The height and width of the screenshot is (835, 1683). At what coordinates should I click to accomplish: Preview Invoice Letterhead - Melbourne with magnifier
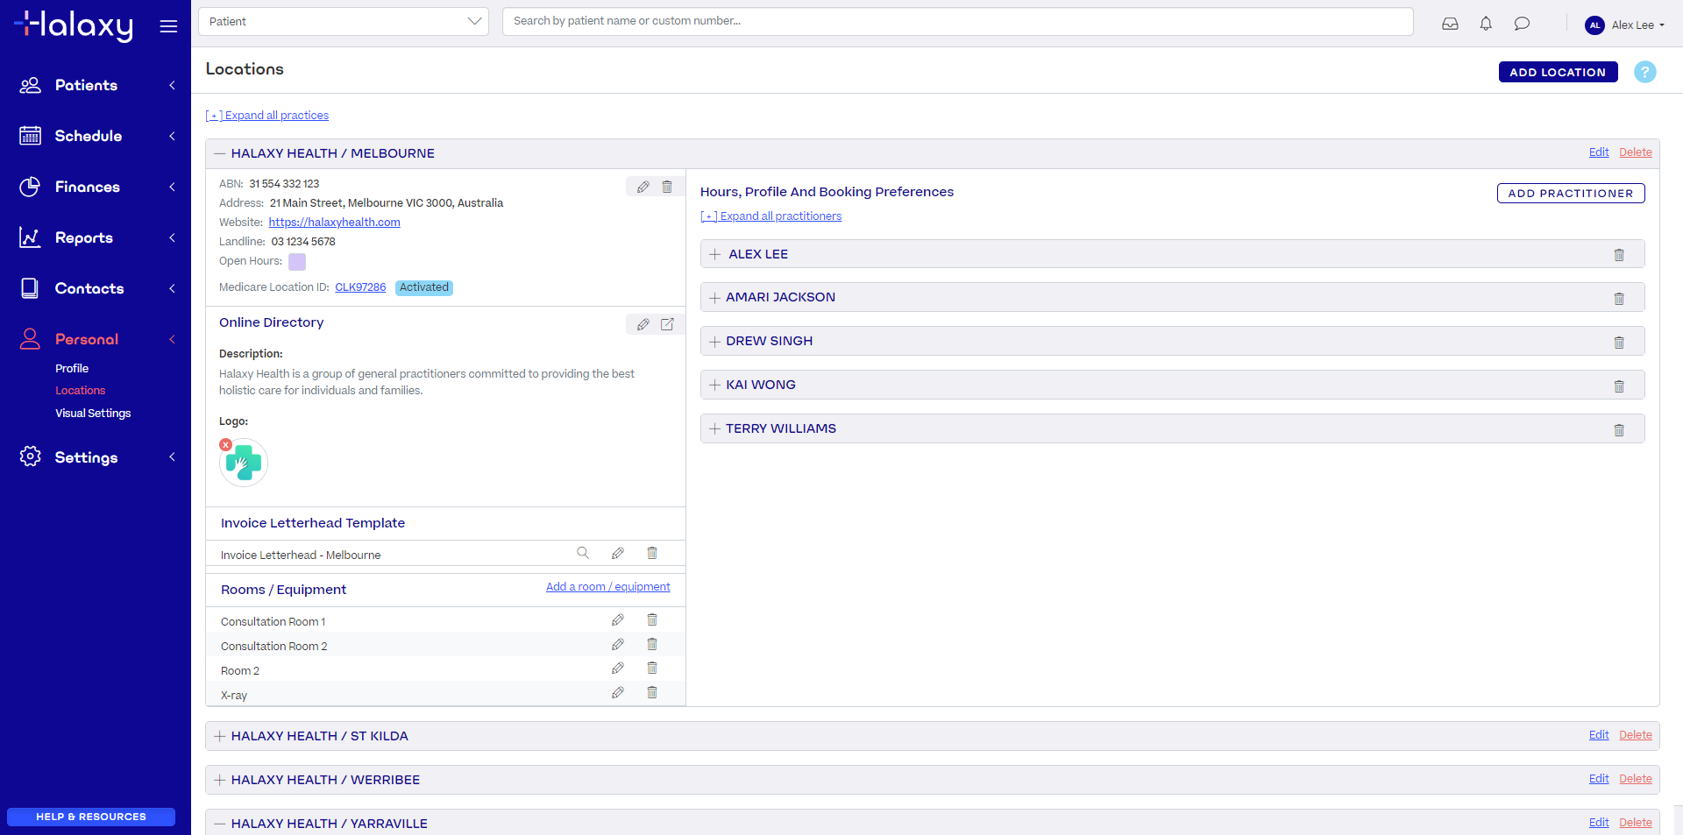tap(583, 553)
